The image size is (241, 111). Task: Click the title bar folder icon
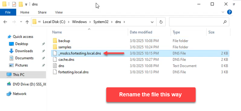click(5, 4)
